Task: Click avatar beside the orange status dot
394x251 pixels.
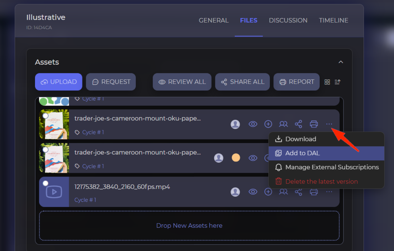Action: point(219,158)
